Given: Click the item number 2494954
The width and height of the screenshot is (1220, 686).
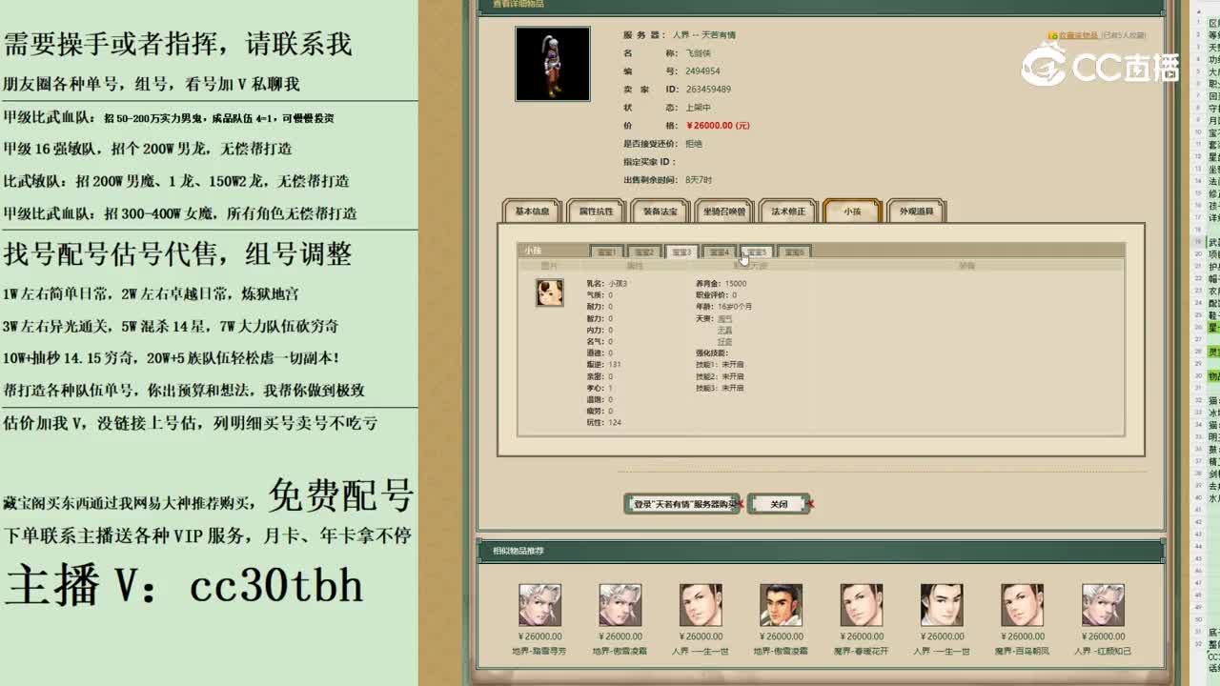Looking at the screenshot, I should tap(702, 71).
